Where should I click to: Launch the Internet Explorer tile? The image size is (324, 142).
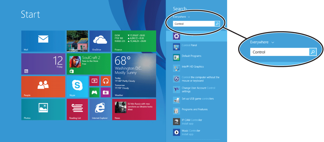(x=100, y=109)
